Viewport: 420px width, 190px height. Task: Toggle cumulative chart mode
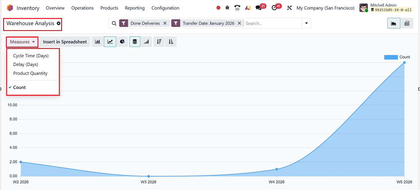pos(146,42)
